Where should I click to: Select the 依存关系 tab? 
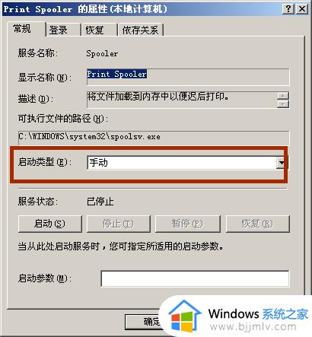(141, 30)
